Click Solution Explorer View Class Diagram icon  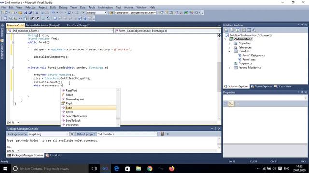(x=254, y=30)
